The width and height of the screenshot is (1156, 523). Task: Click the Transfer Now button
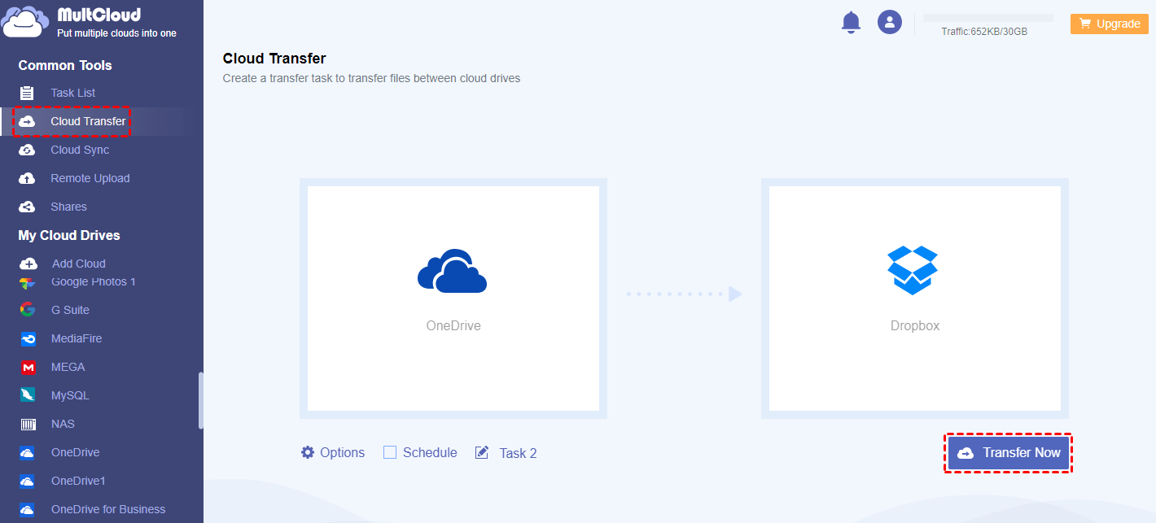1009,453
